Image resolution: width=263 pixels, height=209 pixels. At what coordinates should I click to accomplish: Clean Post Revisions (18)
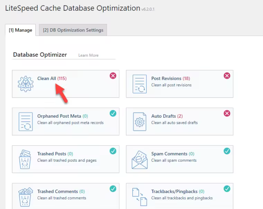tap(171, 78)
